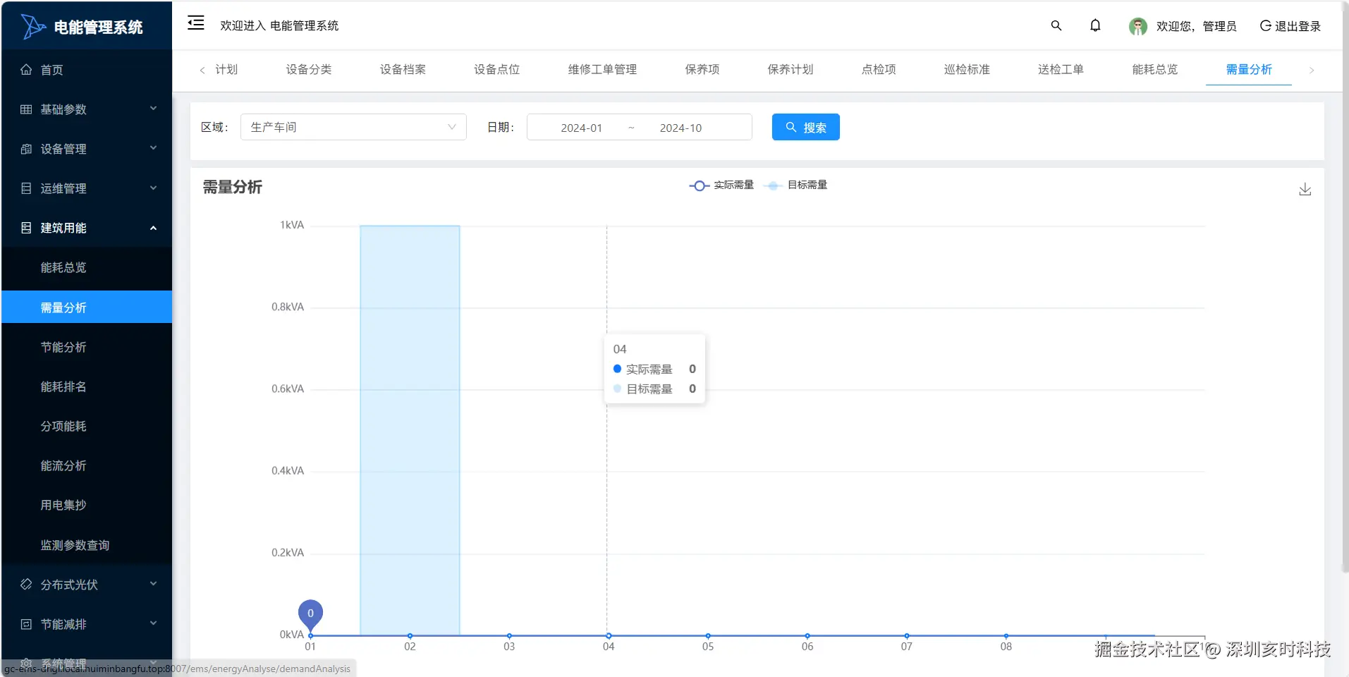Screen dimensions: 1349x677
Task: Click the 分布式光伏 icon in sidebar
Action: click(26, 585)
